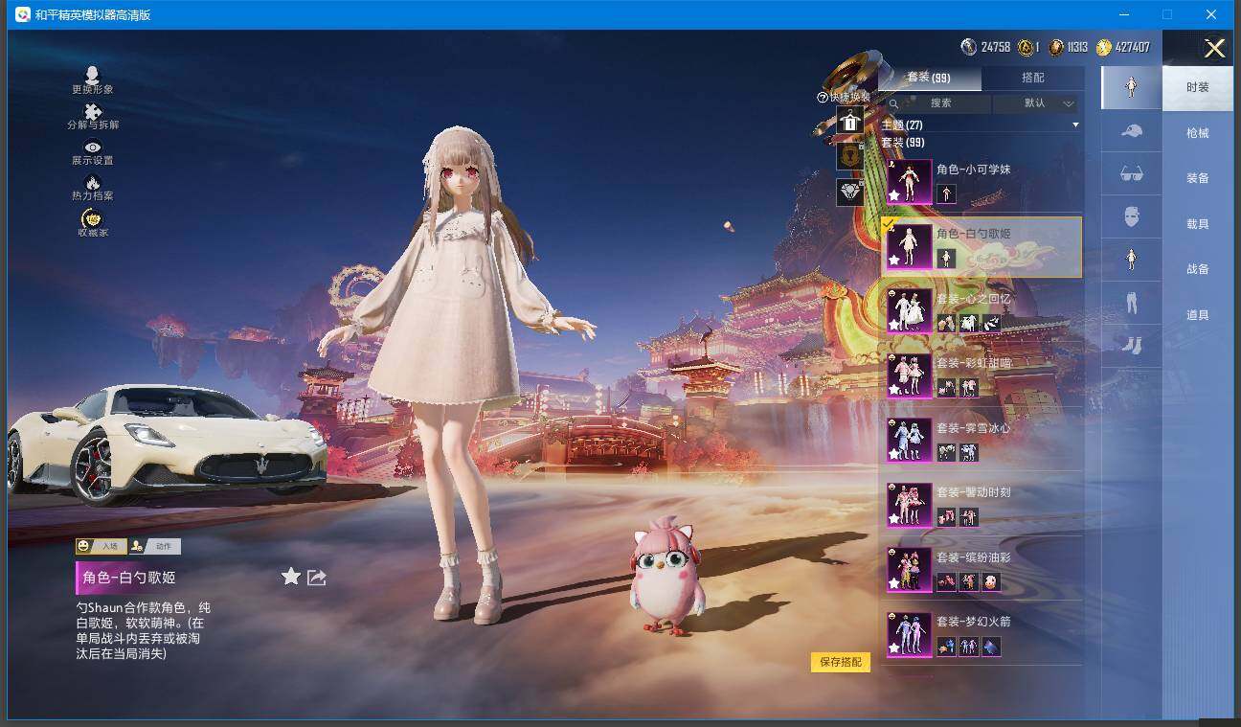The height and width of the screenshot is (727, 1241).
Task: Select quick-change outfit slot 1 hanger icon
Action: pyautogui.click(x=850, y=121)
